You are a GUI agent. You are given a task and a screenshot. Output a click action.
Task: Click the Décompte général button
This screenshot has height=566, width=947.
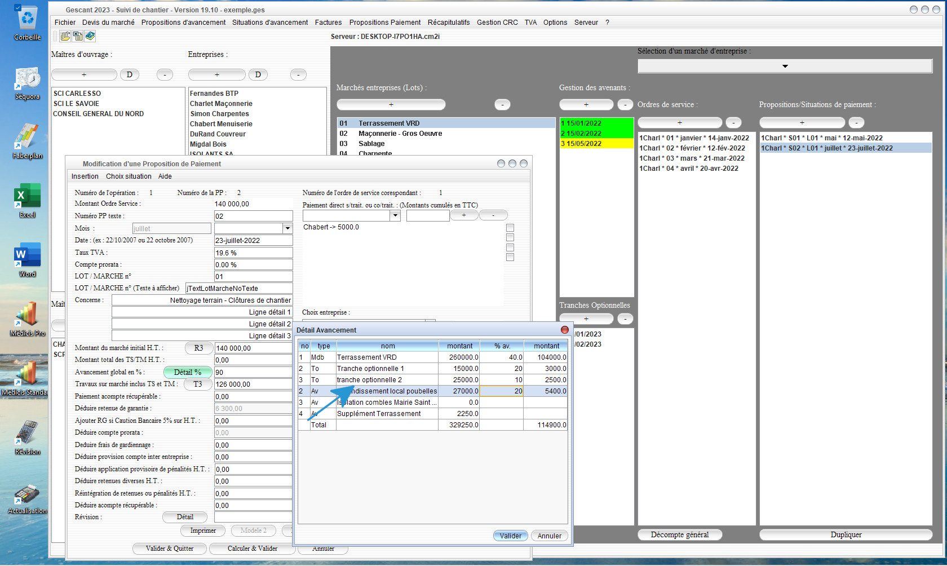coord(680,534)
